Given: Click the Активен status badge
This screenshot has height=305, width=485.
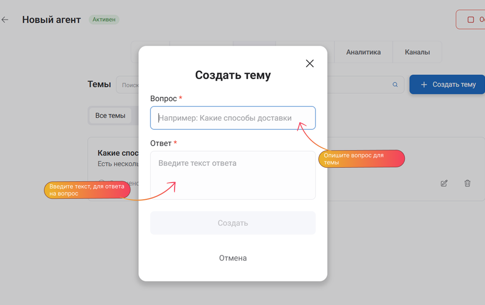Looking at the screenshot, I should tap(104, 19).
